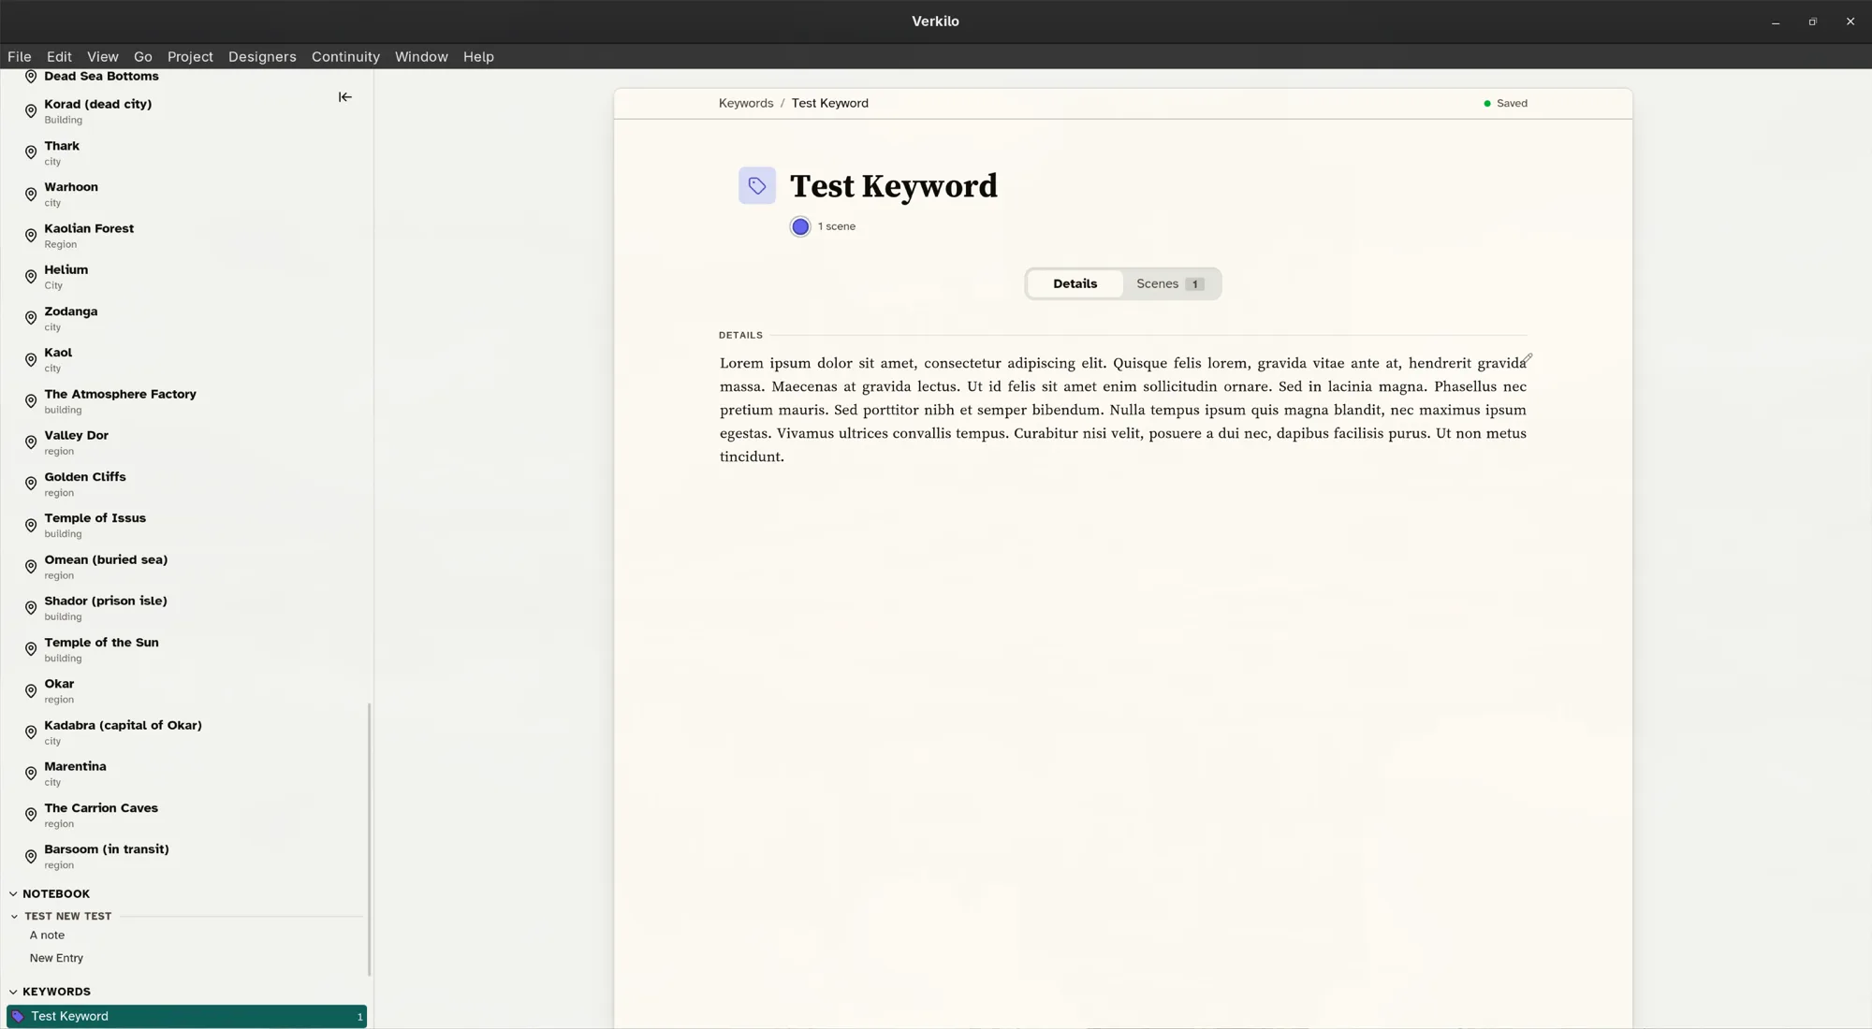Click the pin icon beside Kaolian Forest

(31, 236)
